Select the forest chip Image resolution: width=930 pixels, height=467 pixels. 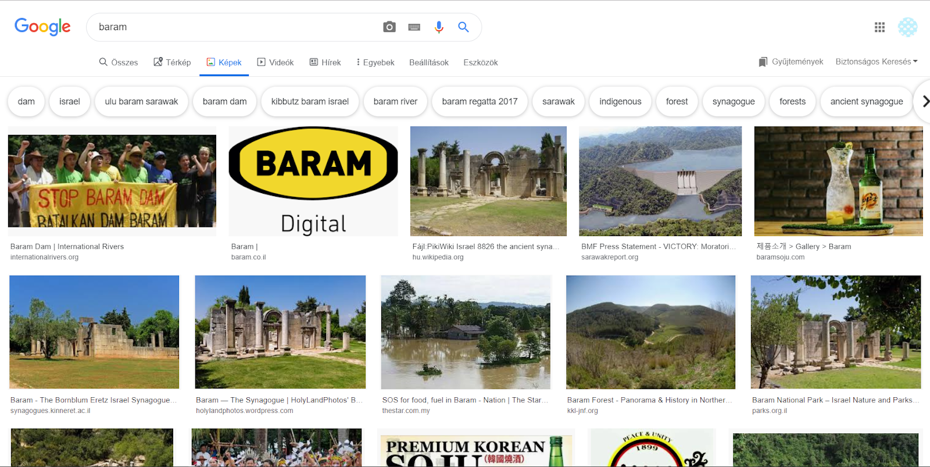pos(677,101)
